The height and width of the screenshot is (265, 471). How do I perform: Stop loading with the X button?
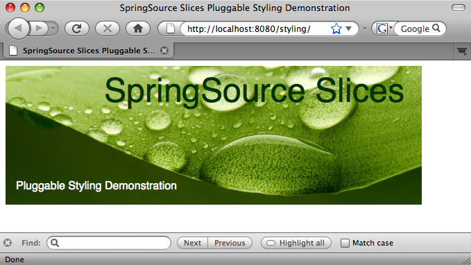108,28
